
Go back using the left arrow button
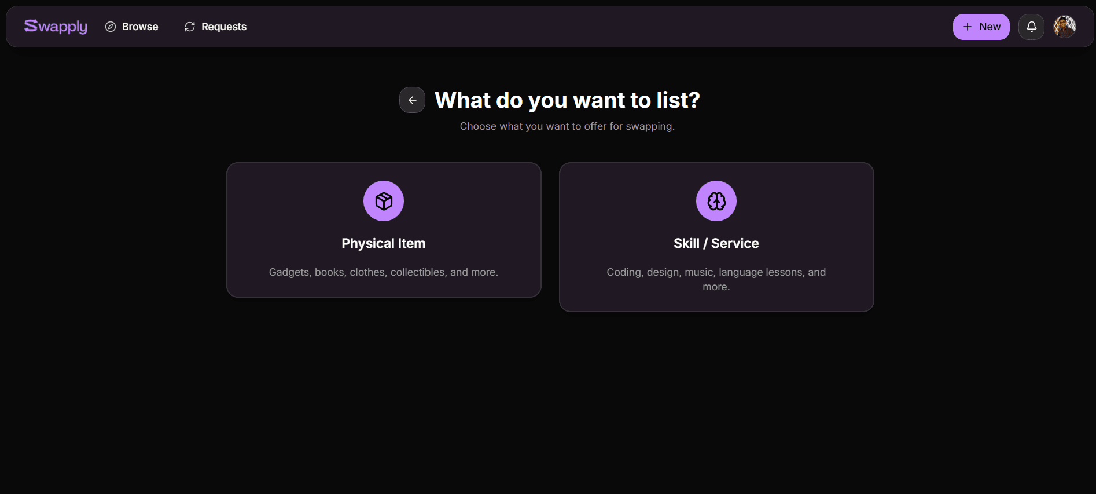pyautogui.click(x=412, y=100)
